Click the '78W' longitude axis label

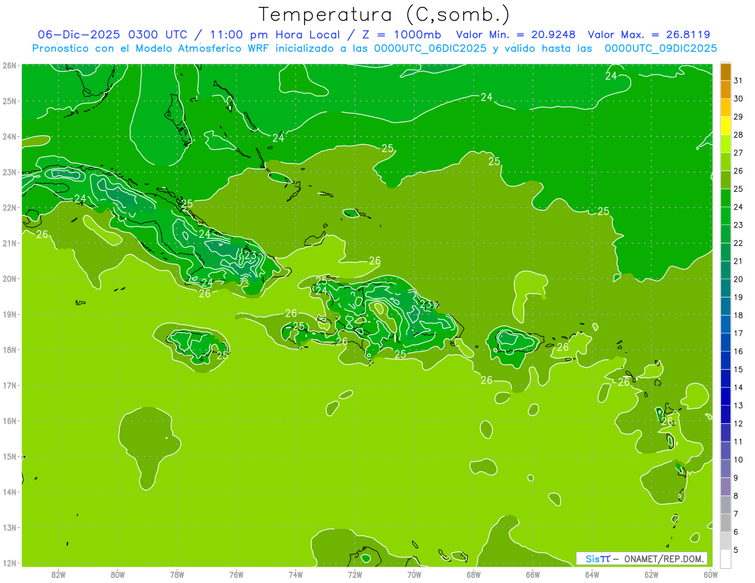(x=177, y=575)
